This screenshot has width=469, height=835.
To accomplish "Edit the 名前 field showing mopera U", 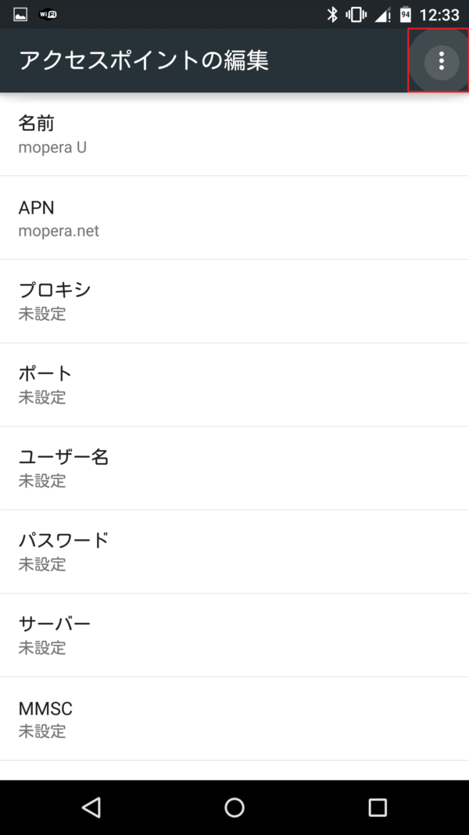I will (x=234, y=135).
